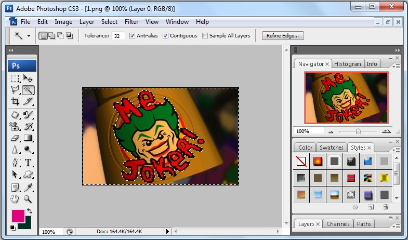Click Zoom In button in Navigator
This screenshot has height=240, width=408.
coord(386,131)
